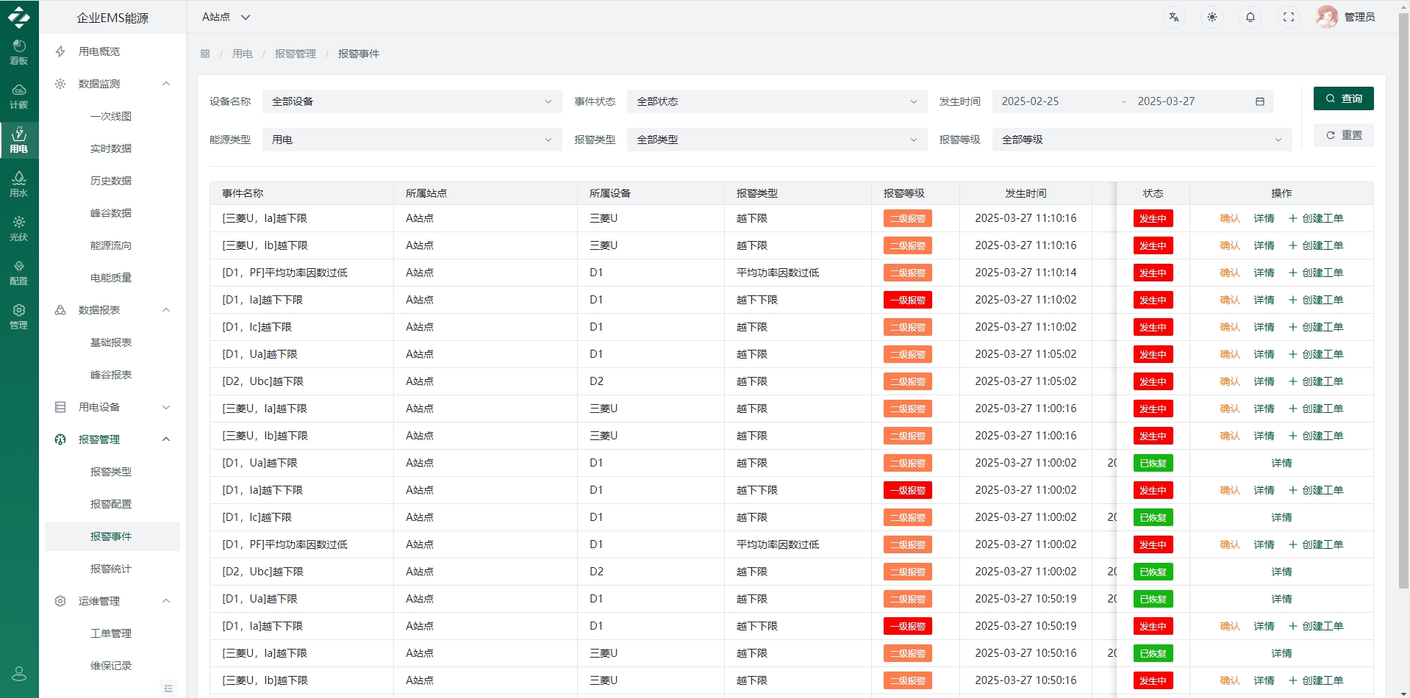
Task: Open the 设备名称 全部设备 dropdown
Action: pos(412,101)
